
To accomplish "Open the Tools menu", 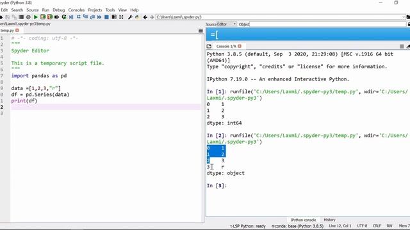I will point(110,10).
